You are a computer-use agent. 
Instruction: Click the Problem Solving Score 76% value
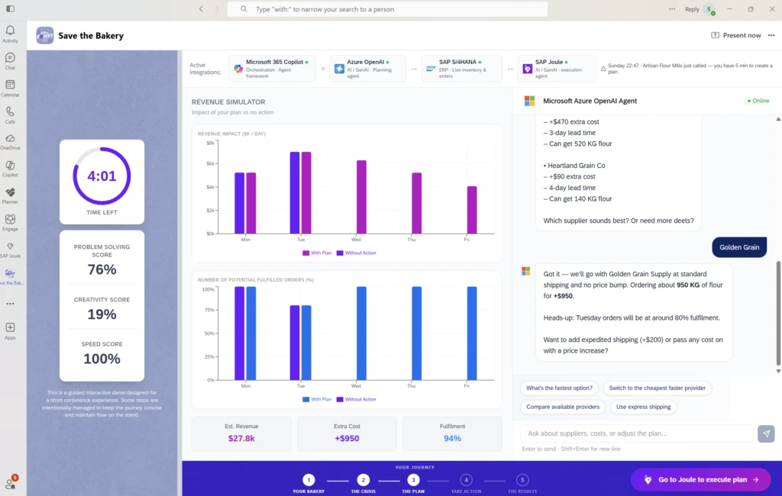click(102, 269)
